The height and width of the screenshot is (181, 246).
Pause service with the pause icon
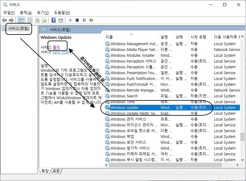tap(84, 20)
